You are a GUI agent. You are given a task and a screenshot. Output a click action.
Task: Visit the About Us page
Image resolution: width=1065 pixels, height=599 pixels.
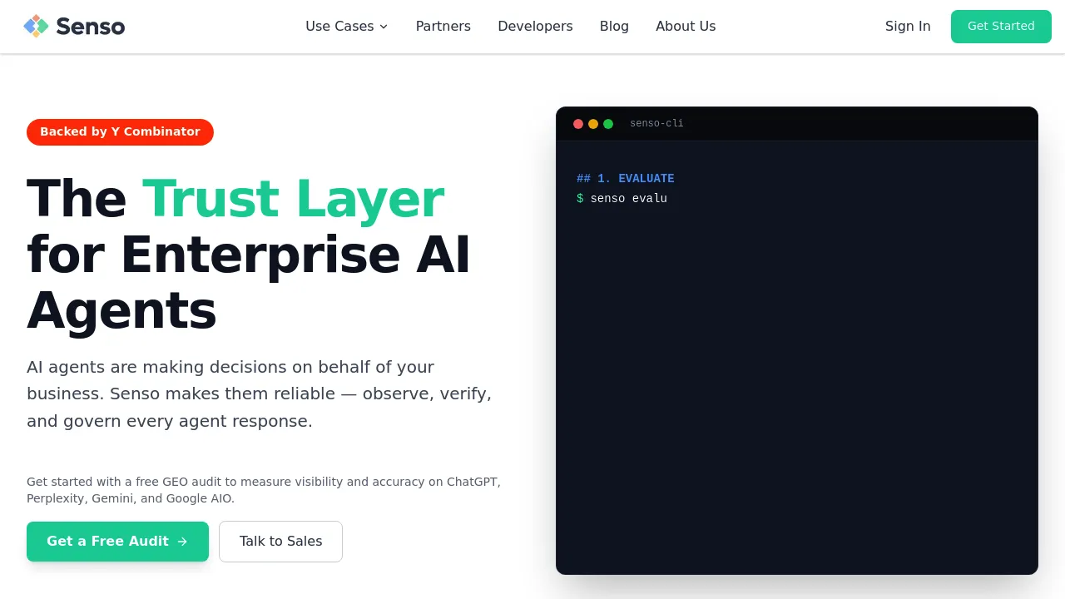pos(686,26)
